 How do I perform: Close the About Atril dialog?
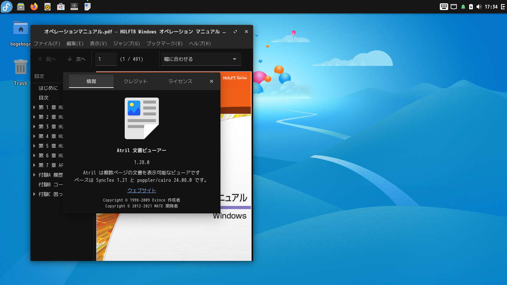pos(212,81)
